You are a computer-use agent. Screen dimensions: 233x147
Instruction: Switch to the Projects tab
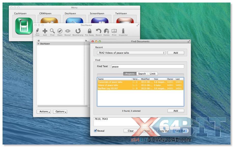(130, 74)
